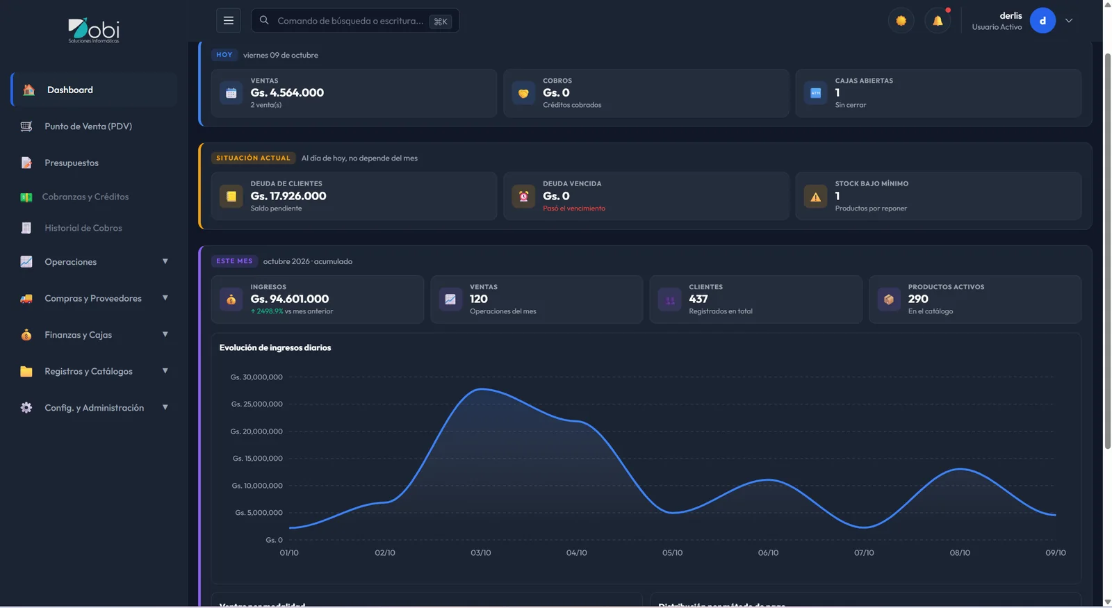Viewport: 1112px width, 608px height.
Task: Expand Finanzas y Cajas submenu arrow
Action: point(165,334)
